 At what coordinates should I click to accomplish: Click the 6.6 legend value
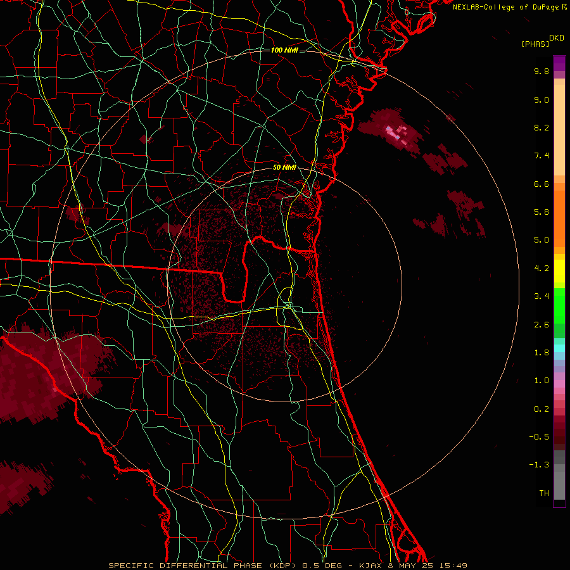pyautogui.click(x=541, y=184)
